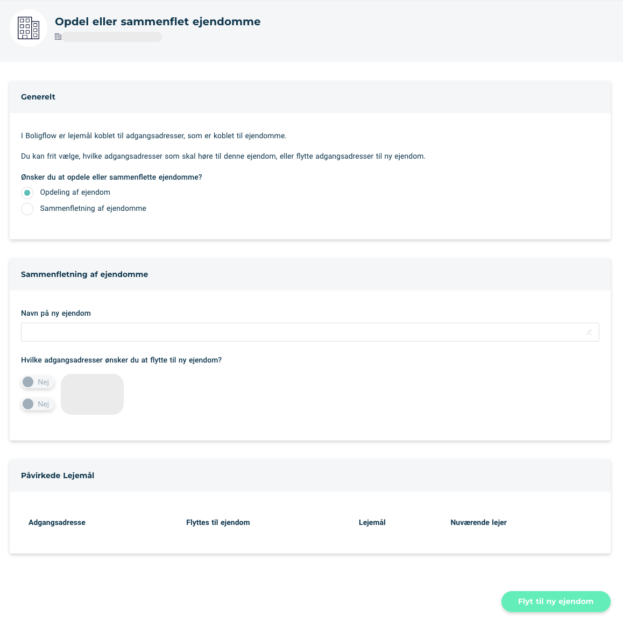Screen dimensions: 623x625
Task: Click the Opdeling af ejendom label text
Action: point(75,192)
